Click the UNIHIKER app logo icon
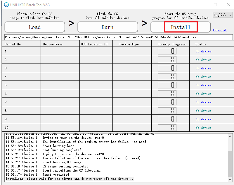234x185 pixels. point(6,4)
